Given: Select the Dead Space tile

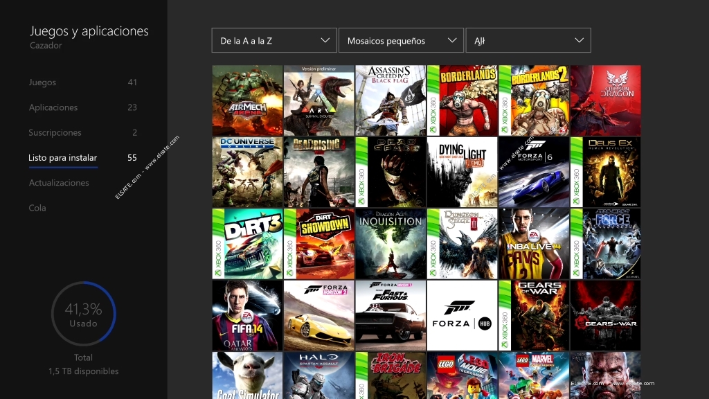Looking at the screenshot, I should click(x=391, y=172).
